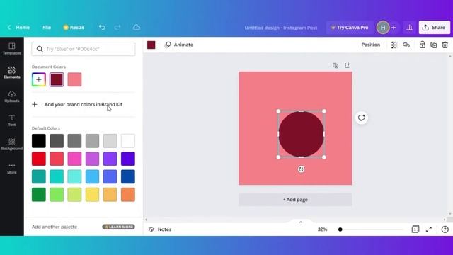Open the File menu
453x255 pixels.
pos(47,28)
